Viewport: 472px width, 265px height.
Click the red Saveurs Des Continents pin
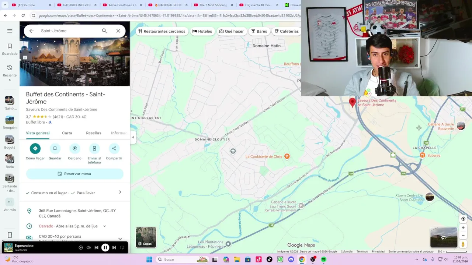(352, 102)
